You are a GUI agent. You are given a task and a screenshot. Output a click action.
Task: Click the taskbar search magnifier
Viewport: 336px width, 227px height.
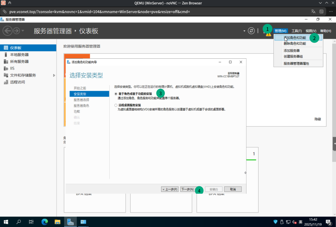click(19, 222)
